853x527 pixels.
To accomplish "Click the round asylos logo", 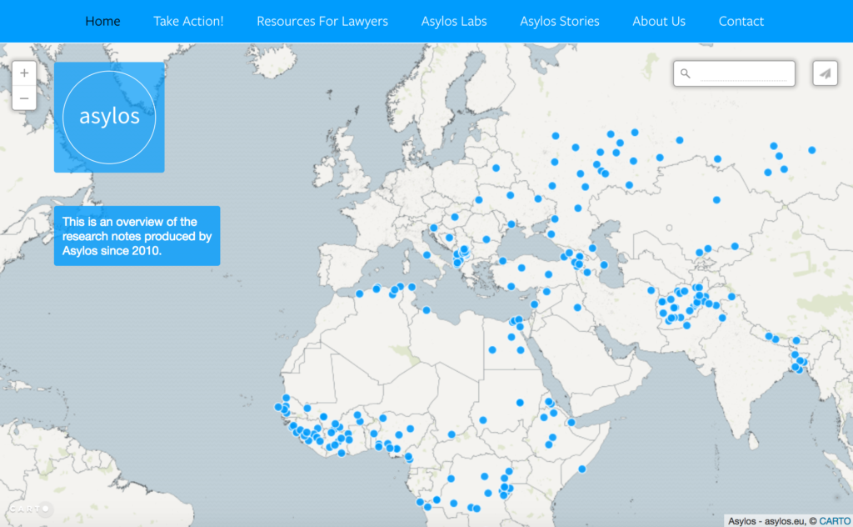I will 109,117.
